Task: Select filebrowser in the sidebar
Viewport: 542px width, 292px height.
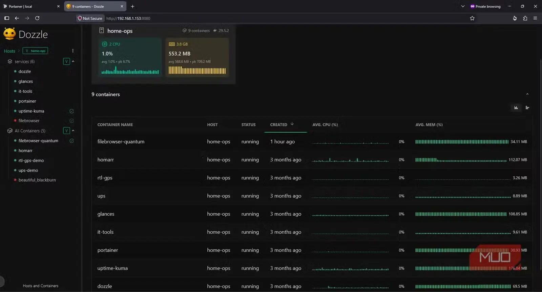Action: [x=29, y=121]
